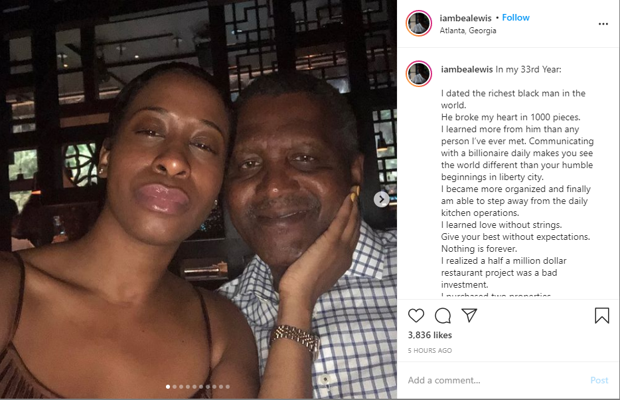Open the three-dots more options menu
The height and width of the screenshot is (400, 620).
pos(603,24)
